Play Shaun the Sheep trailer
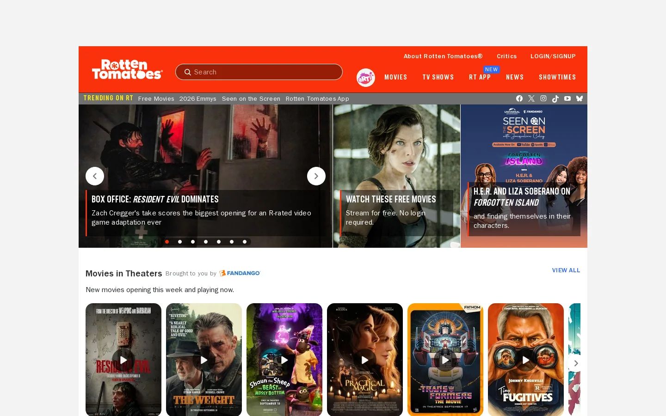 tap(284, 360)
